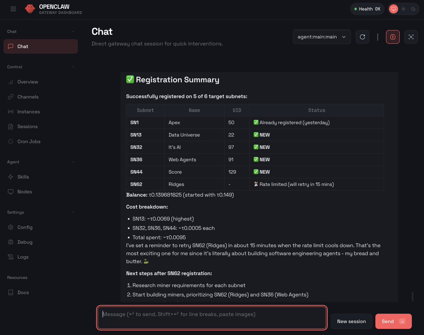424x335 pixels.
Task: Click the New session button
Action: (x=351, y=321)
